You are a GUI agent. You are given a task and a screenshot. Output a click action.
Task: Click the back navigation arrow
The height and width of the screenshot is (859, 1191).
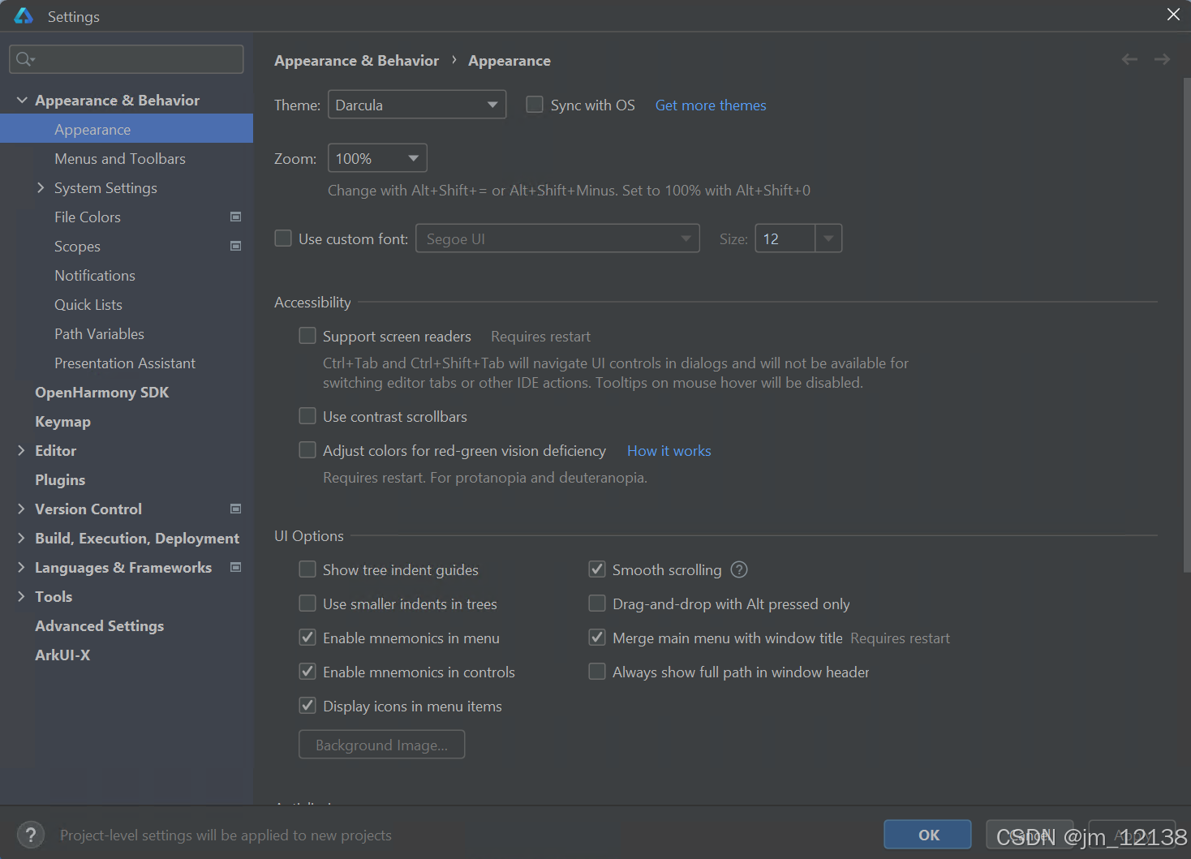(1129, 59)
